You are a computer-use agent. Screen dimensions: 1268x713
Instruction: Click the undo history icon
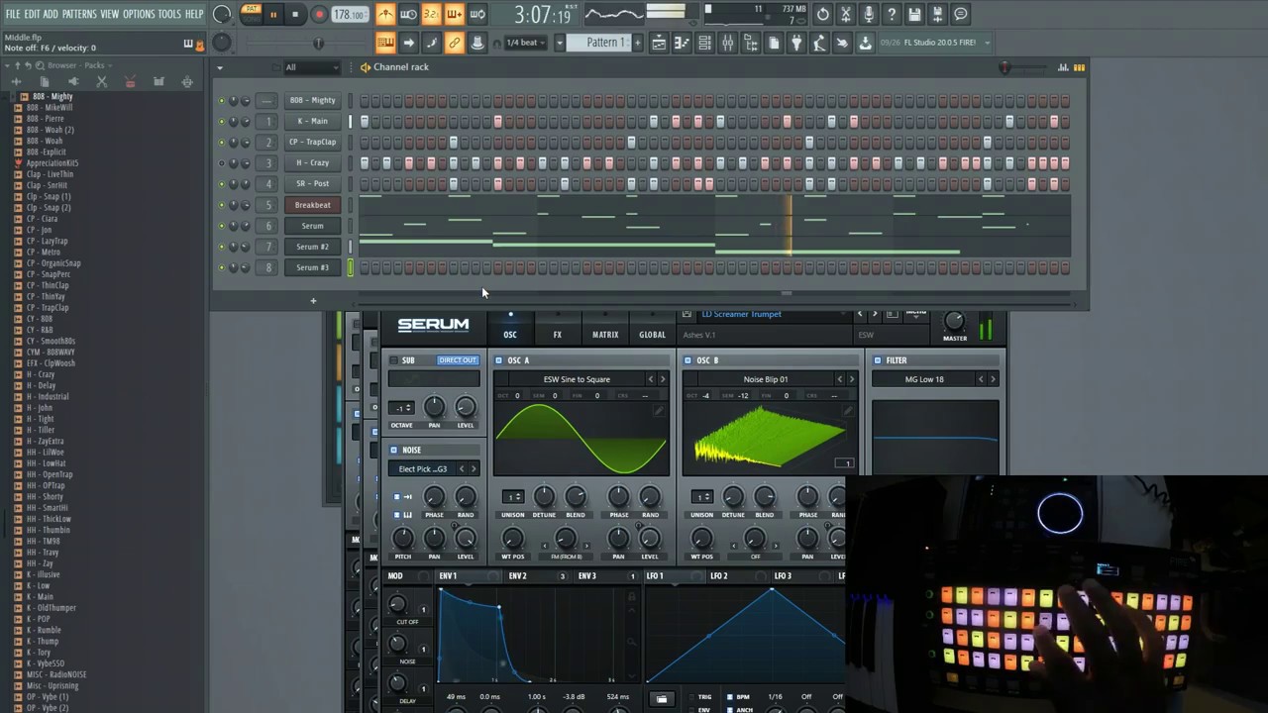(x=823, y=15)
